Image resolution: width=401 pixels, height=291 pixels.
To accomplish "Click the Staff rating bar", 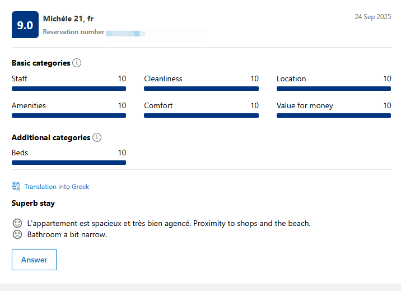I will coord(69,89).
